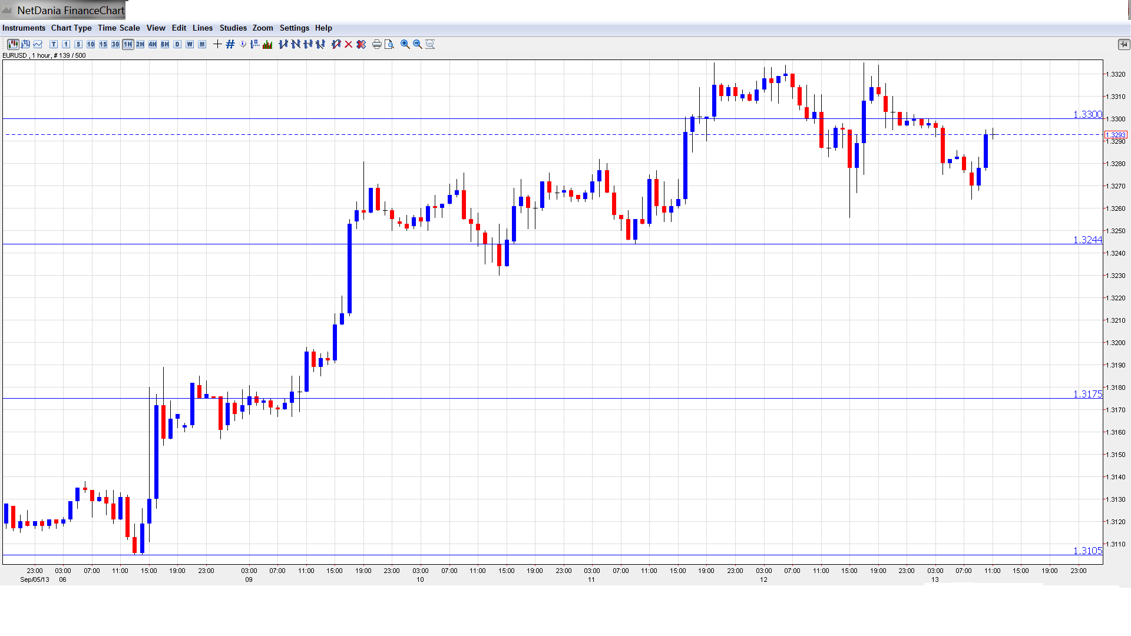Screen dimensions: 1131x636
Task: Open the Instruments menu
Action: click(x=24, y=28)
